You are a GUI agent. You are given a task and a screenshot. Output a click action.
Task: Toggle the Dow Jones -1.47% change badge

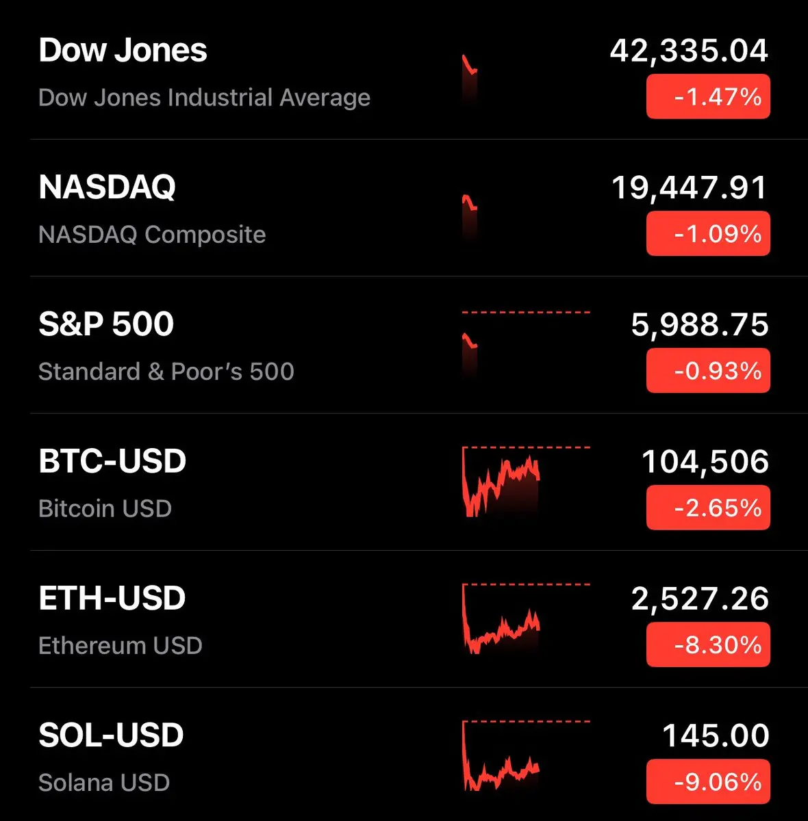pyautogui.click(x=708, y=97)
